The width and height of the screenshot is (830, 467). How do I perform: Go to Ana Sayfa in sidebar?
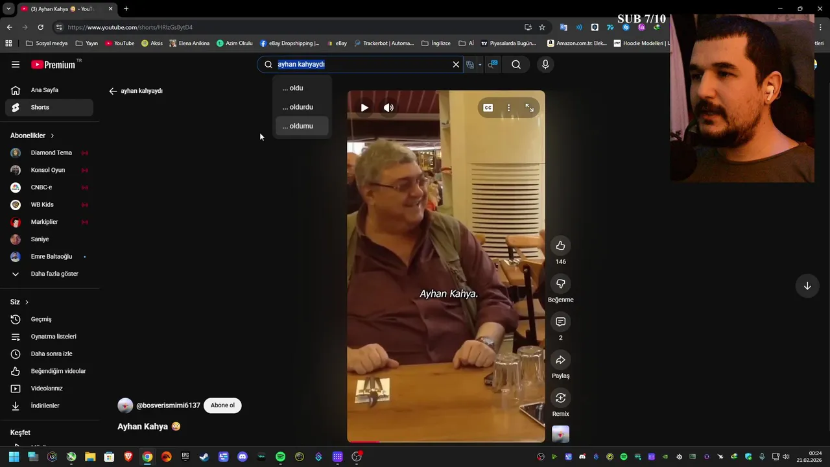[x=49, y=90]
